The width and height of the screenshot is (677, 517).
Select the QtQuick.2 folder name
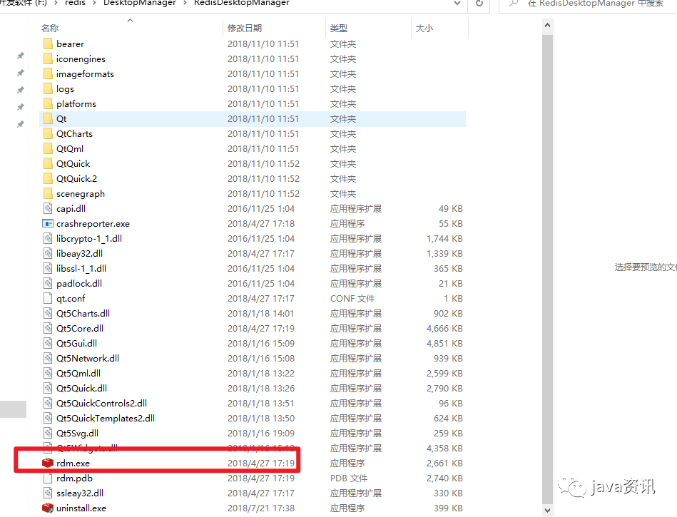(76, 179)
